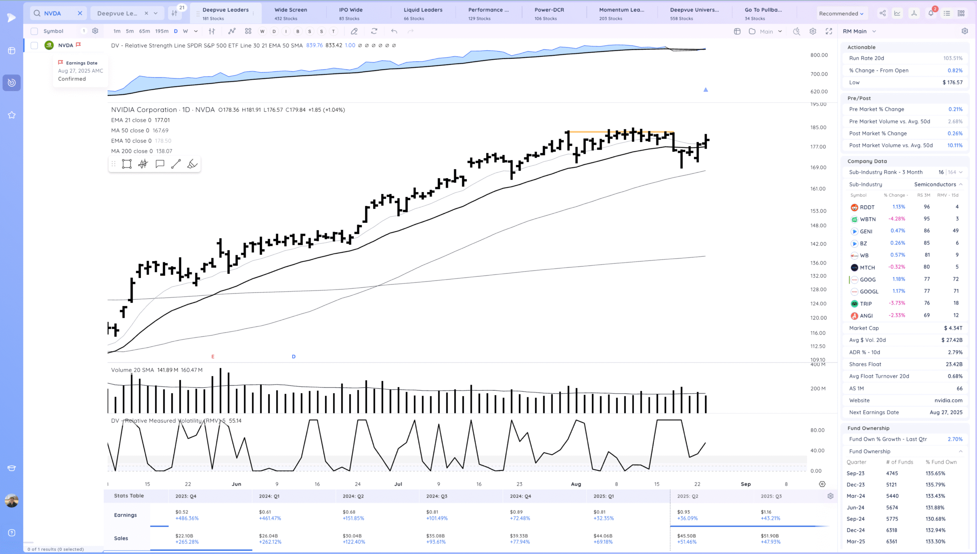Open time axis settings icon below chart
977x554 pixels.
click(x=822, y=484)
